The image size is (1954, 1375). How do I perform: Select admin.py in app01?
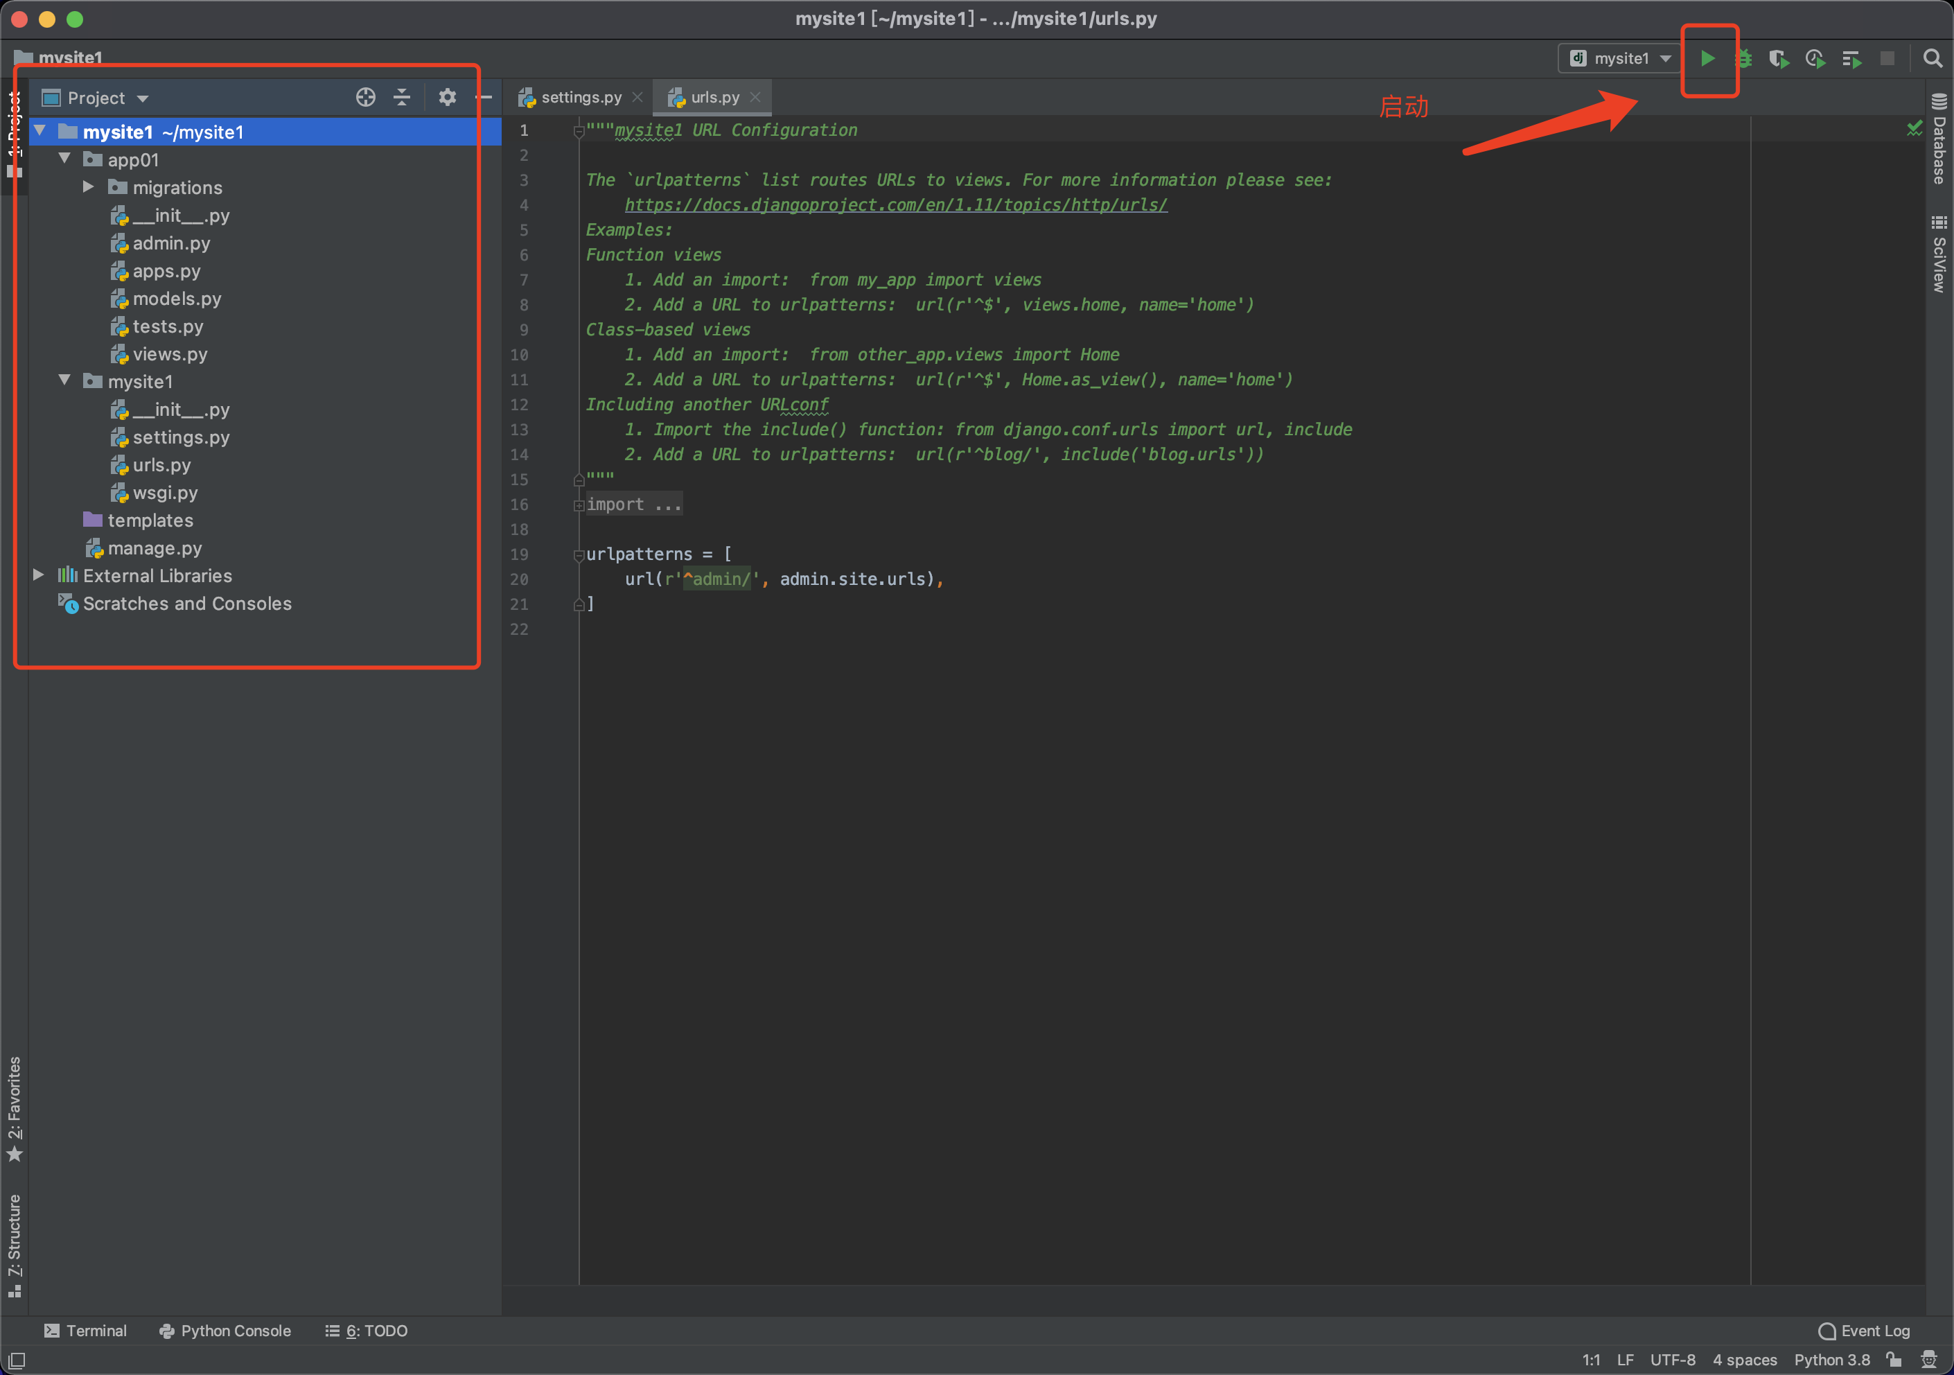160,243
